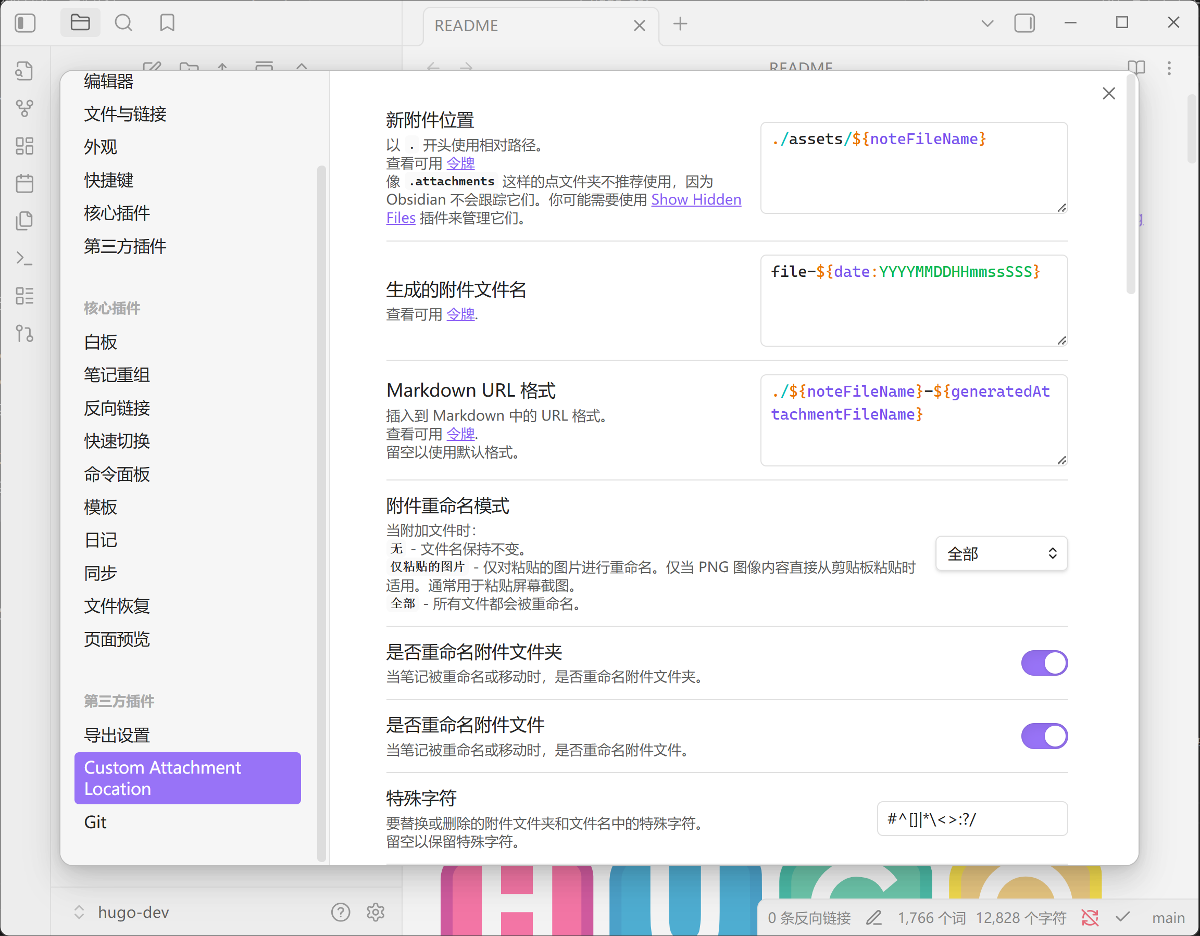Open search from the top toolbar
The image size is (1200, 936).
click(123, 23)
